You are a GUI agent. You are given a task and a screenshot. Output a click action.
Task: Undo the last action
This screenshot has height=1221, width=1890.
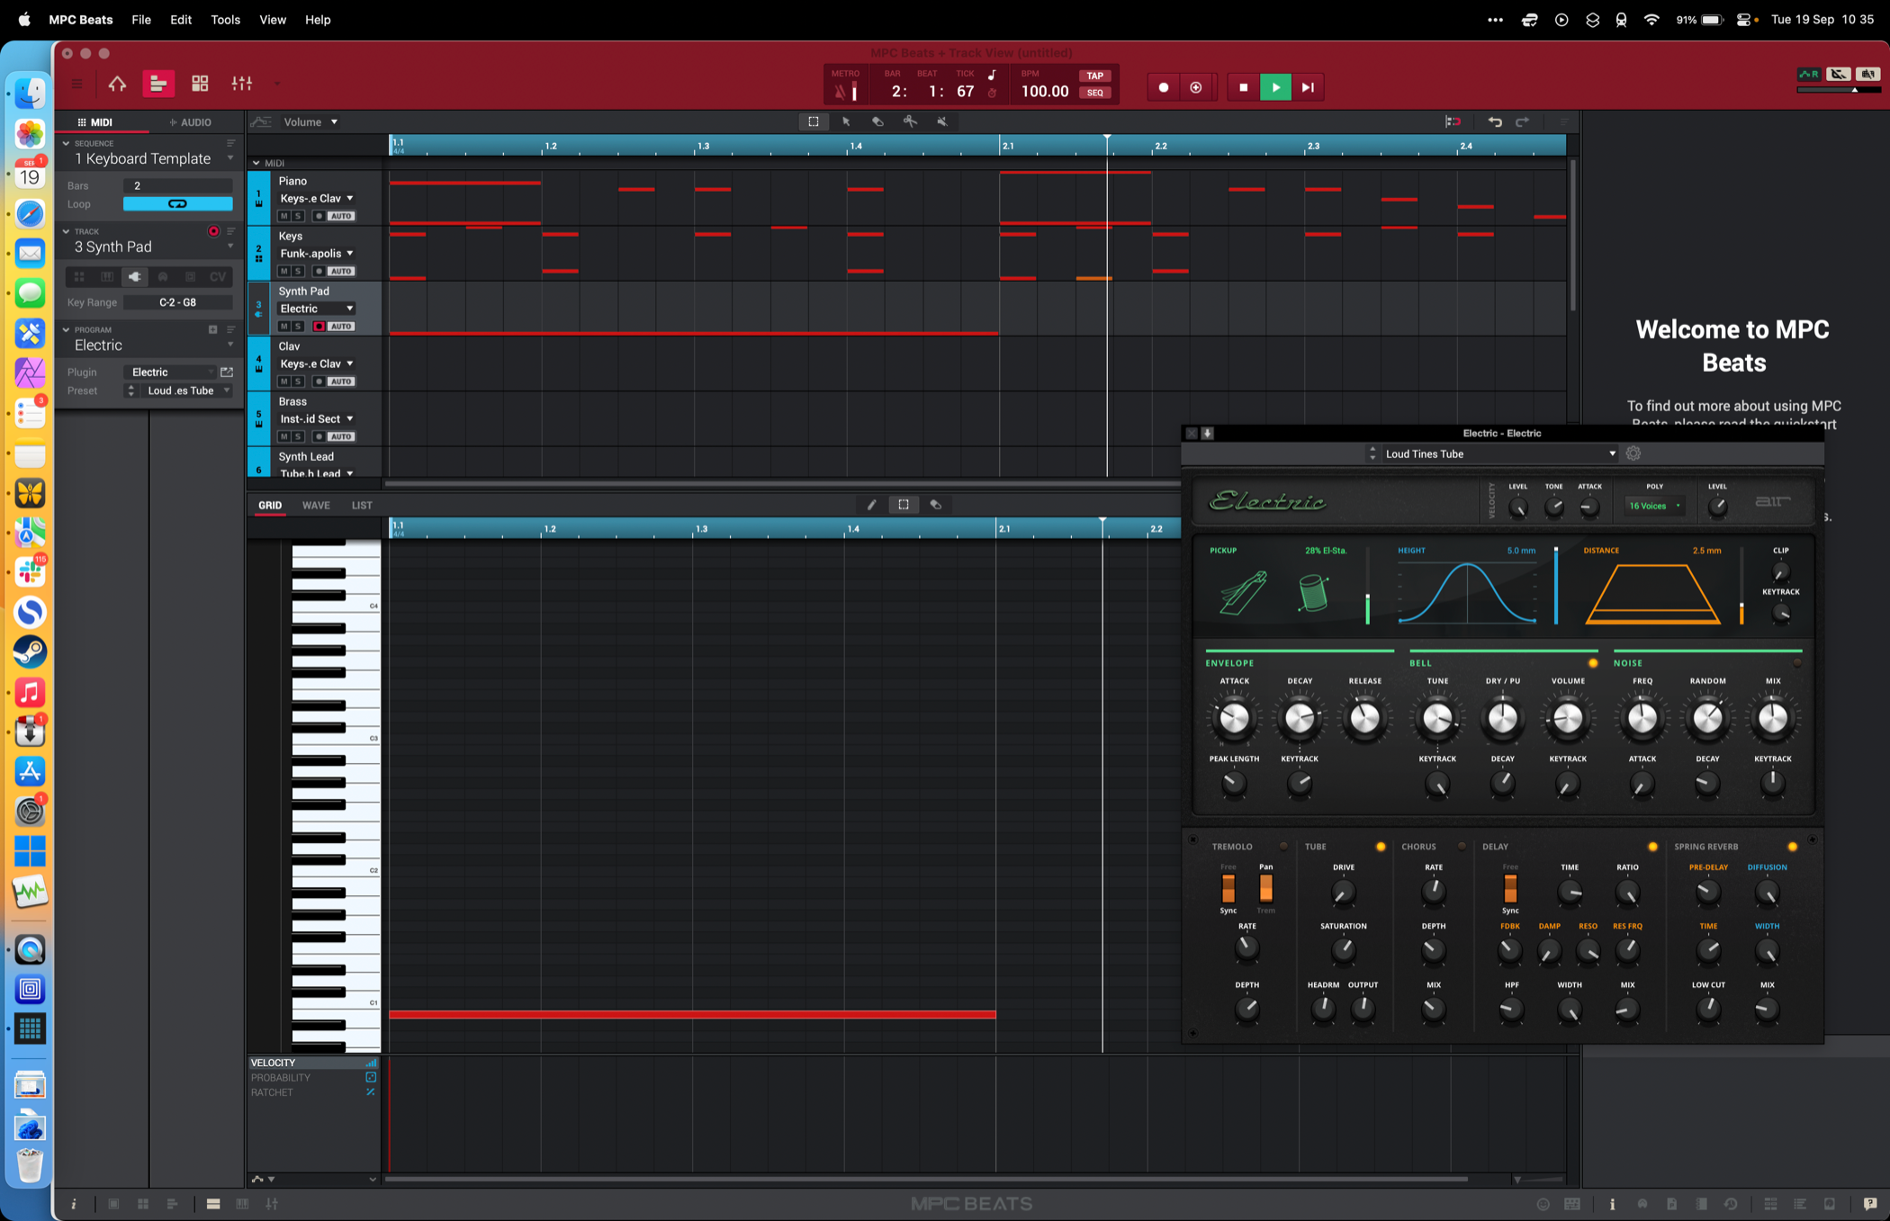coord(1495,121)
